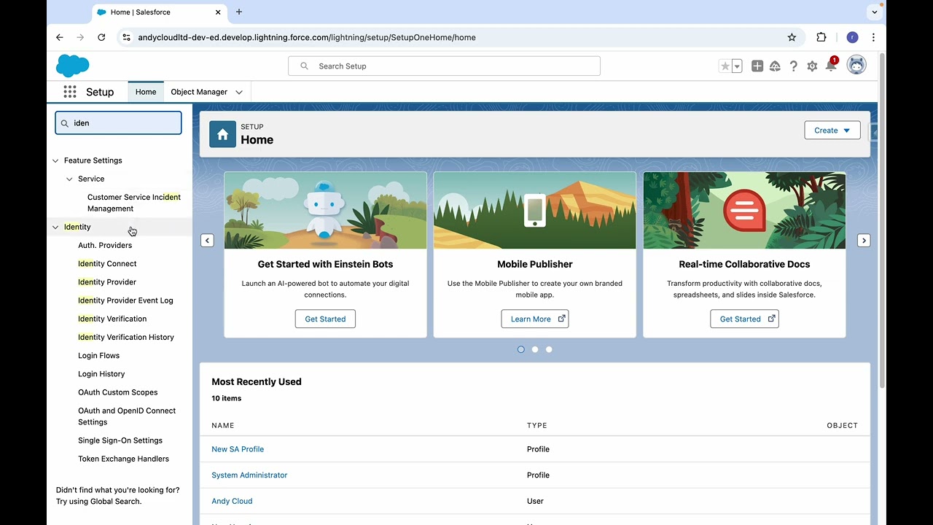Open Global Actions plus menu

tap(757, 66)
